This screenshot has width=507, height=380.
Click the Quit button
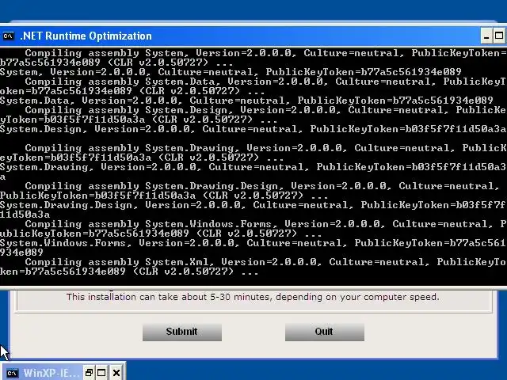pos(325,332)
